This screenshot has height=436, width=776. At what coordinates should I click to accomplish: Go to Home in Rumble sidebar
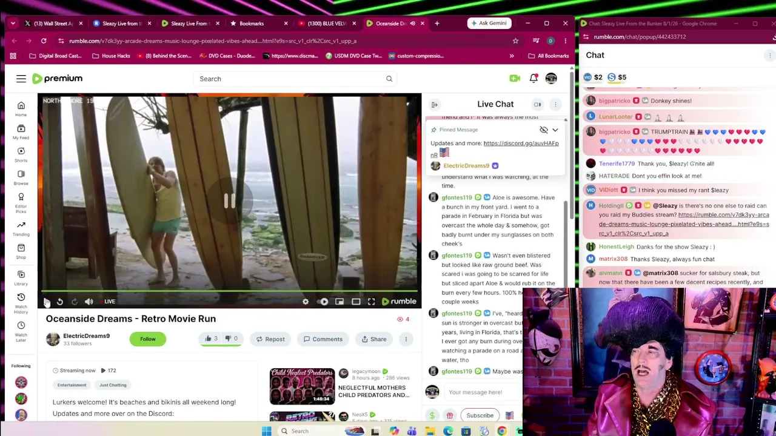21,109
